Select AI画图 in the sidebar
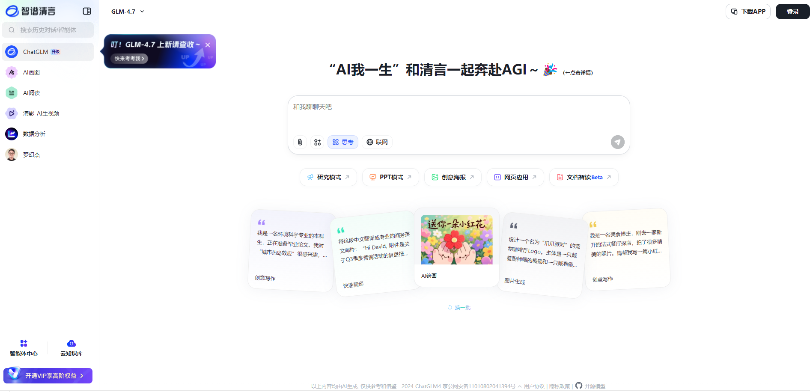Image resolution: width=810 pixels, height=392 pixels. (31, 72)
